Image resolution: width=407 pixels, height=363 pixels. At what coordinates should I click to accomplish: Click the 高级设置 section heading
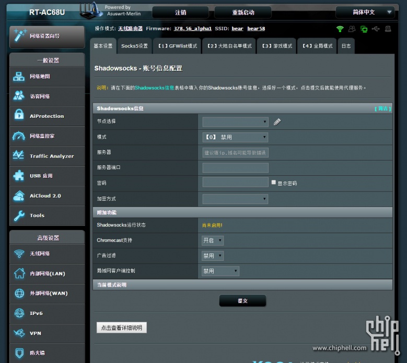pyautogui.click(x=48, y=238)
